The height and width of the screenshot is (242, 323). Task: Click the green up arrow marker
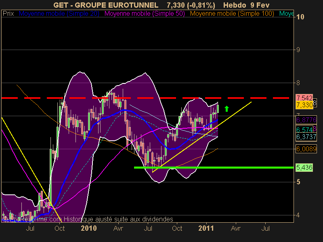point(227,108)
